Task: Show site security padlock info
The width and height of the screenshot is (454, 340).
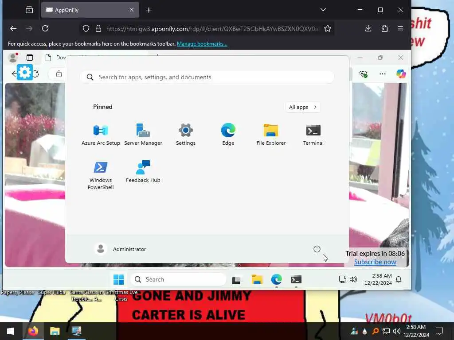Action: (x=98, y=28)
